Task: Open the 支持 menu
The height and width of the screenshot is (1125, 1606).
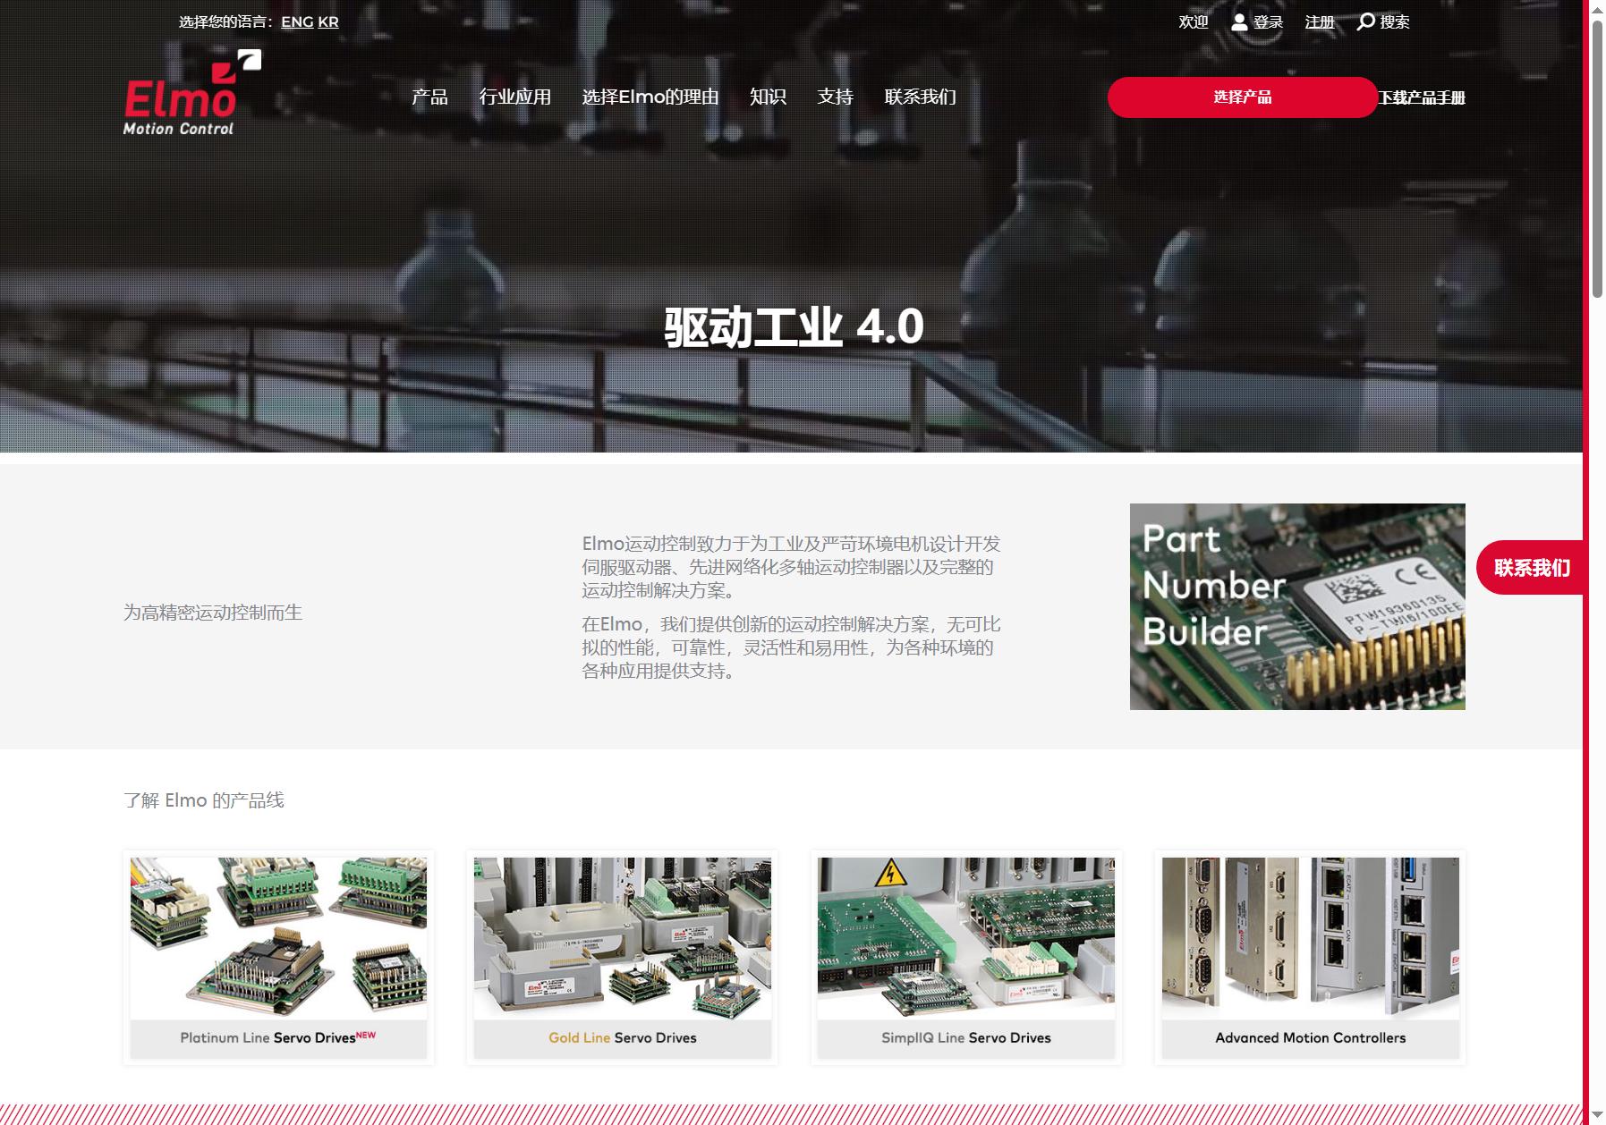Action: pyautogui.click(x=836, y=97)
